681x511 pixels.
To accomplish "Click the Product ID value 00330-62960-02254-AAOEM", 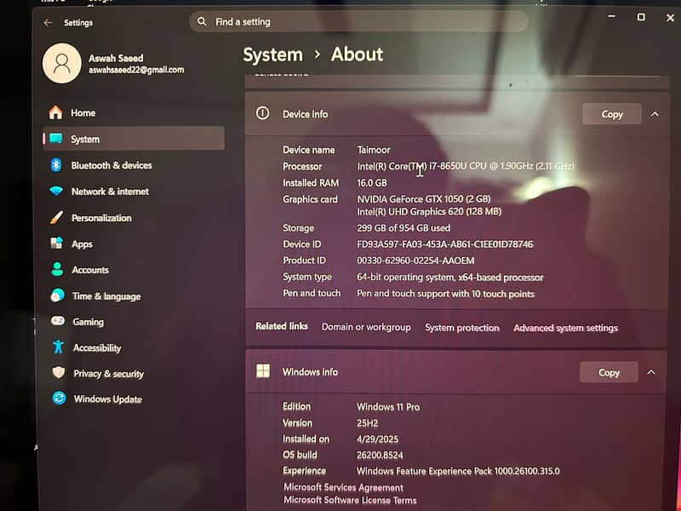I will click(415, 261).
